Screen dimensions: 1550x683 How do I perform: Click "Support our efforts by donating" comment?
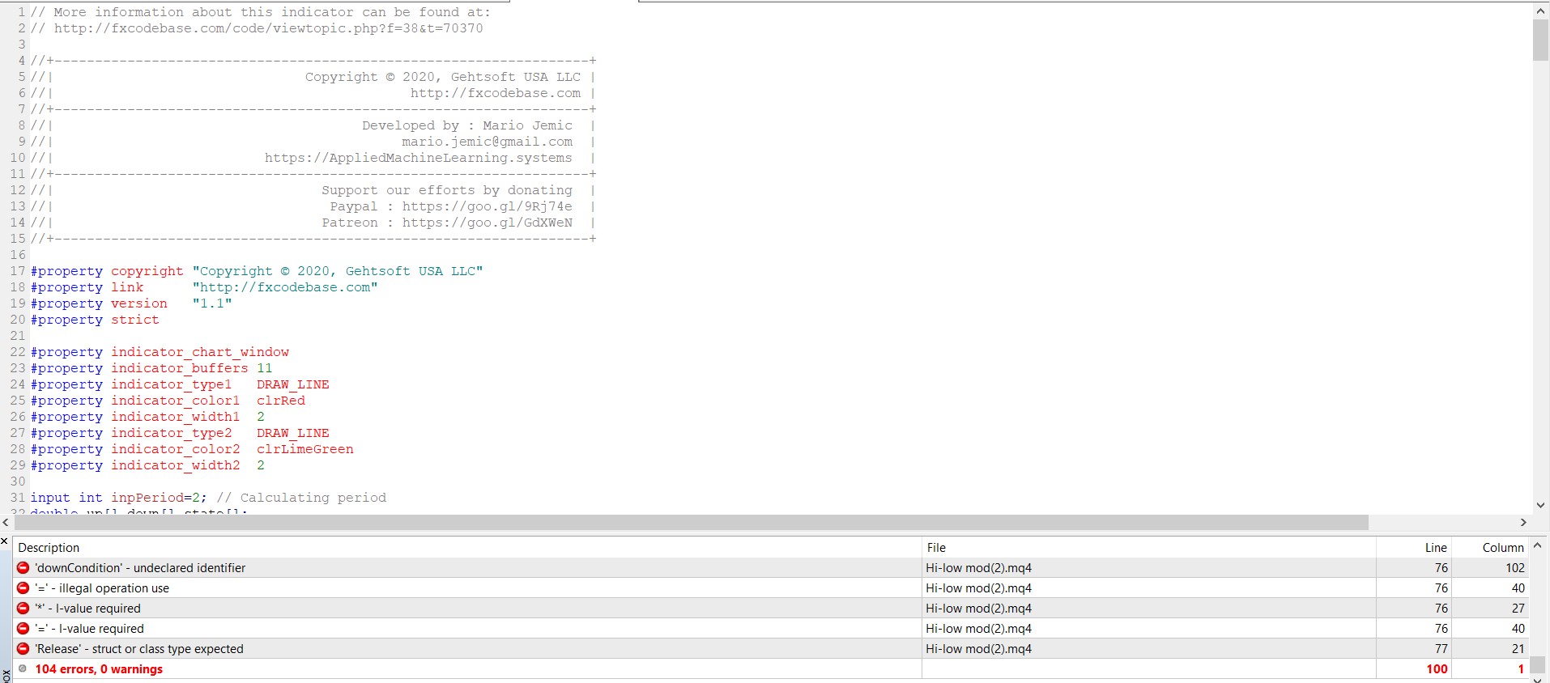[447, 190]
